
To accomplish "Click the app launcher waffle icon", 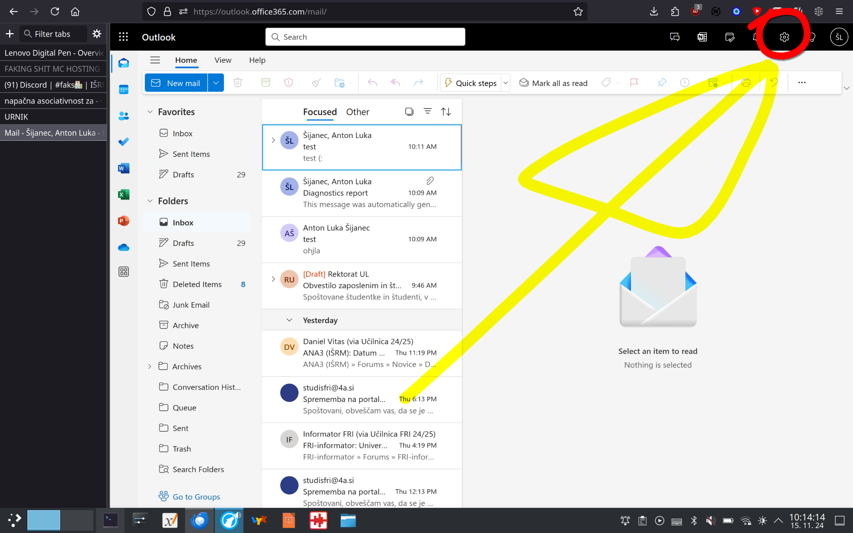I will 123,37.
